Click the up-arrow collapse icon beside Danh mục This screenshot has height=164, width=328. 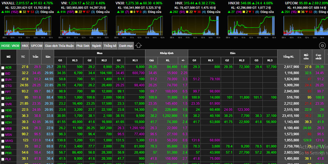click(138, 46)
